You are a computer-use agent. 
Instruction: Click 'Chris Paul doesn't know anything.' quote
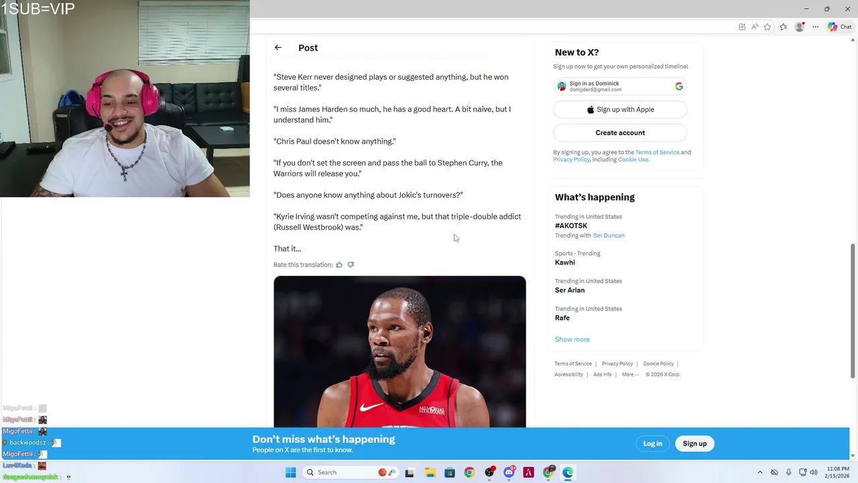(x=334, y=142)
